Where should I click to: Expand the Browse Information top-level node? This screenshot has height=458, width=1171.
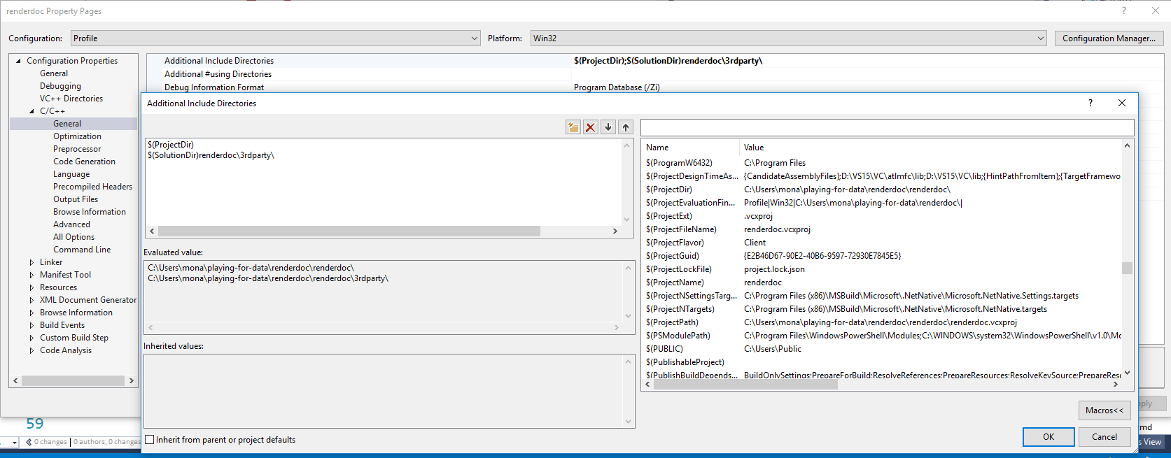click(x=31, y=313)
